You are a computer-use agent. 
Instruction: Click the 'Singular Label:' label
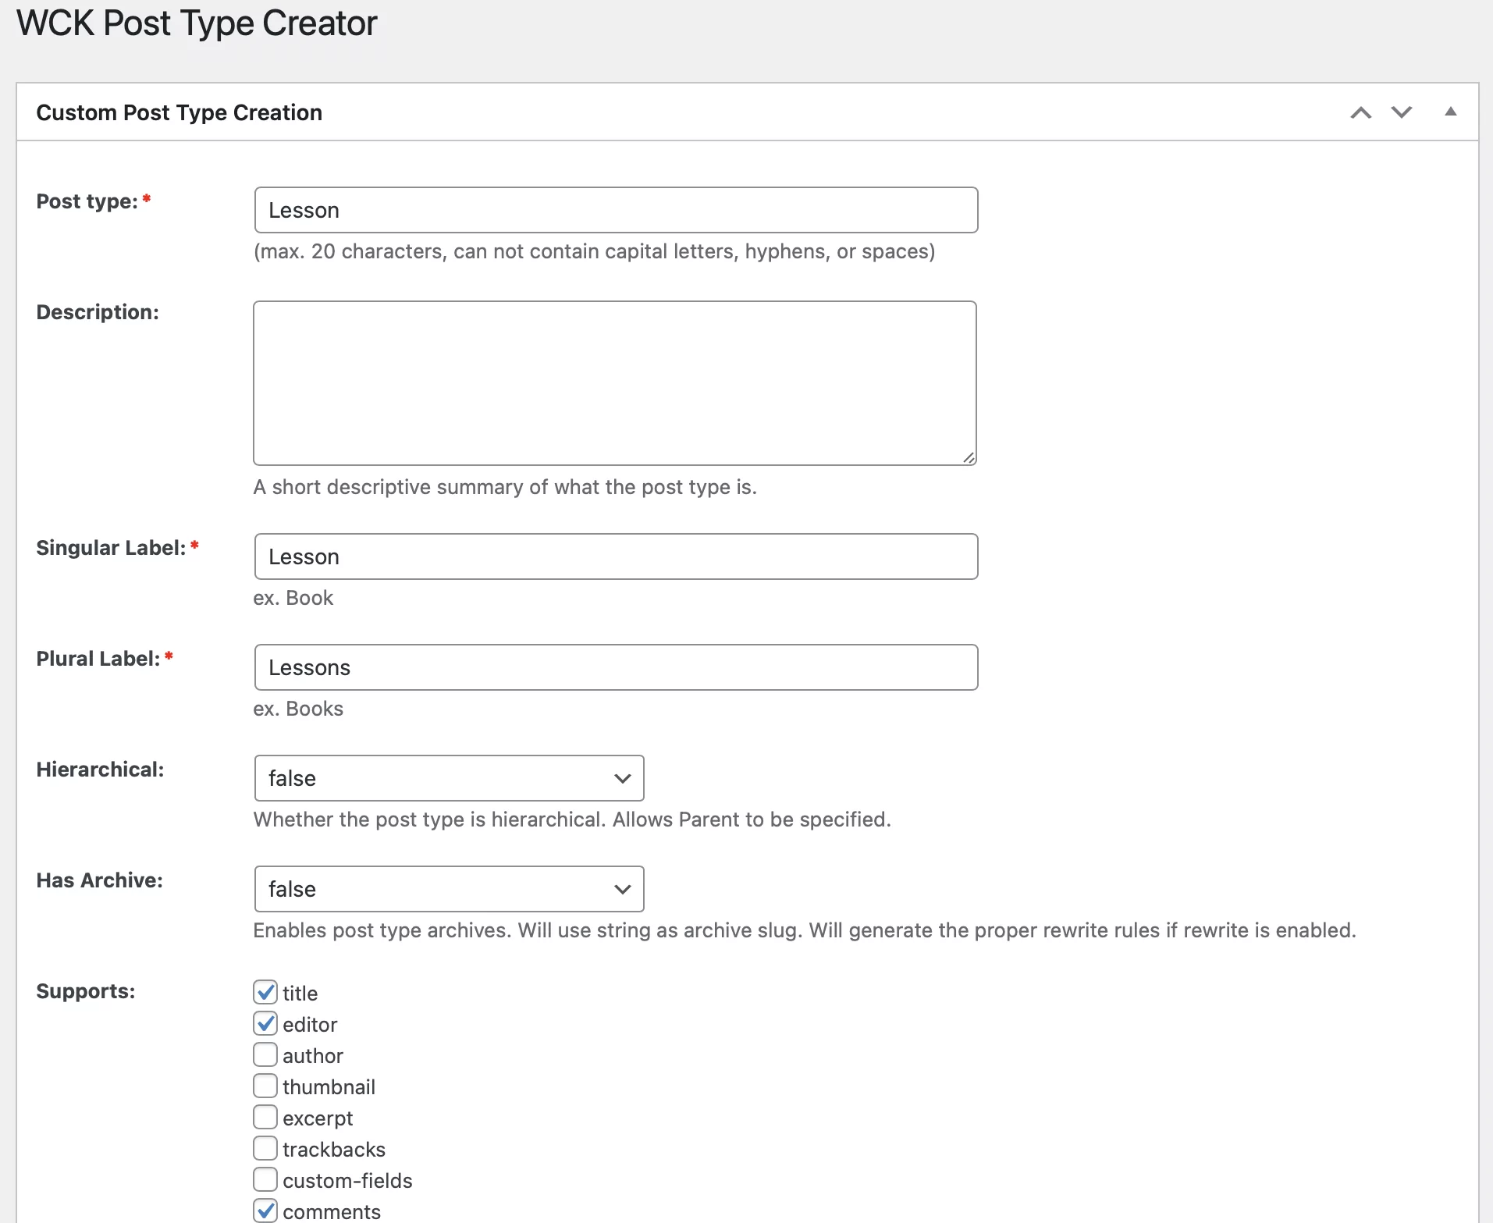click(x=111, y=548)
